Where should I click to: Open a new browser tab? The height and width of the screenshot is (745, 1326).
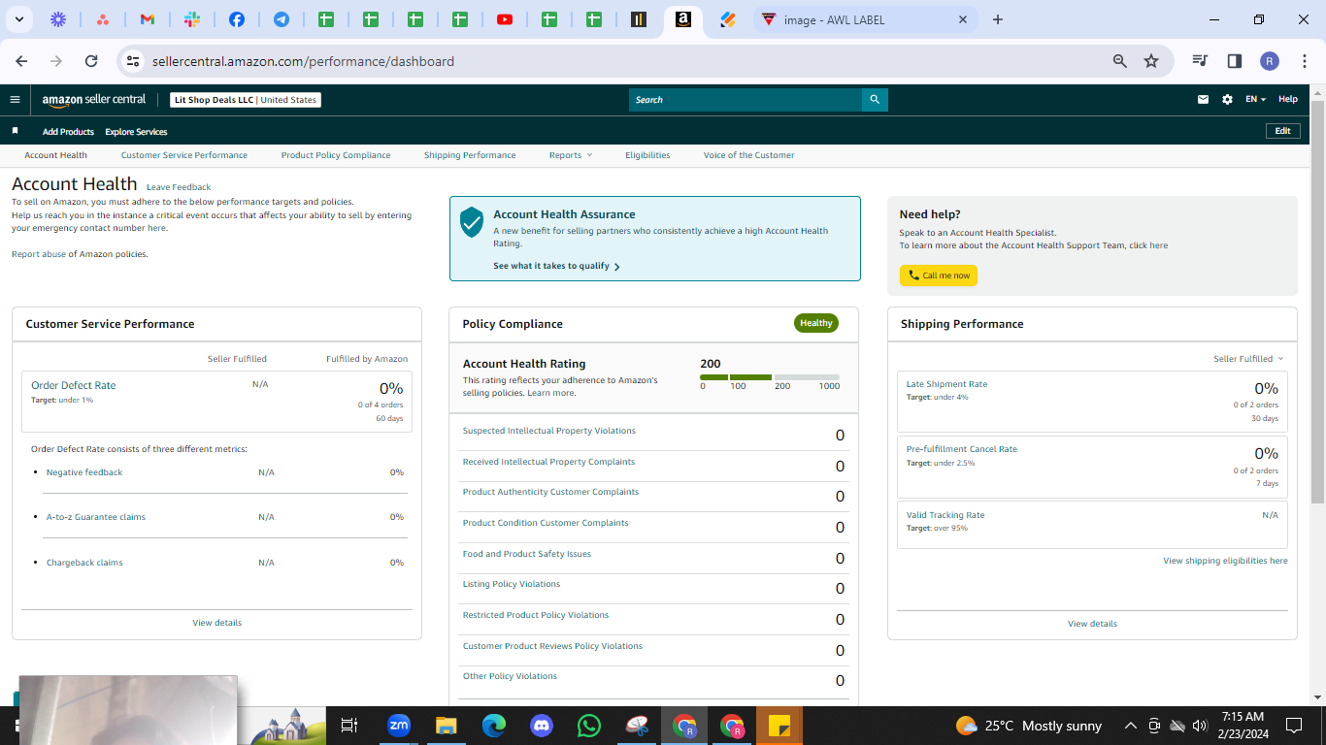click(998, 19)
